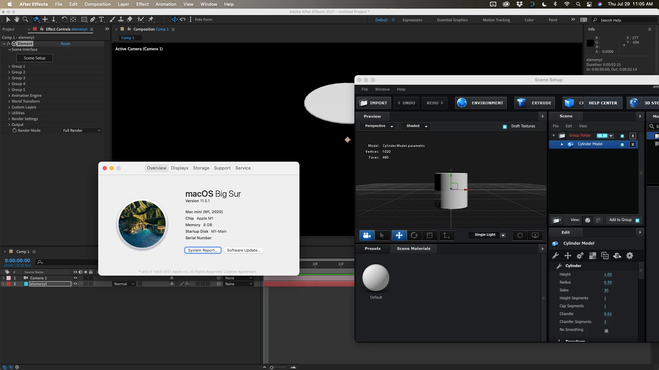
Task: Select the Rotation tool
Action: (64, 20)
